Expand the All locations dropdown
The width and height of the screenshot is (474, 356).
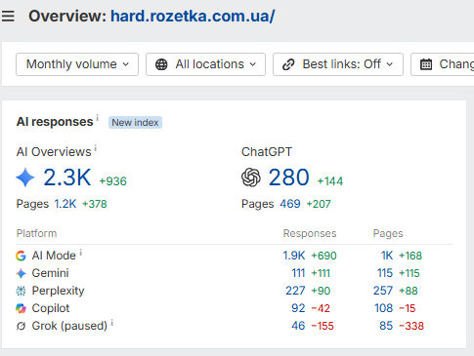tap(205, 64)
